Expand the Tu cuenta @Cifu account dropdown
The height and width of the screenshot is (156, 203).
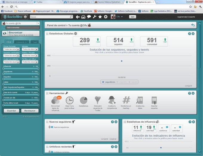pyautogui.click(x=38, y=23)
